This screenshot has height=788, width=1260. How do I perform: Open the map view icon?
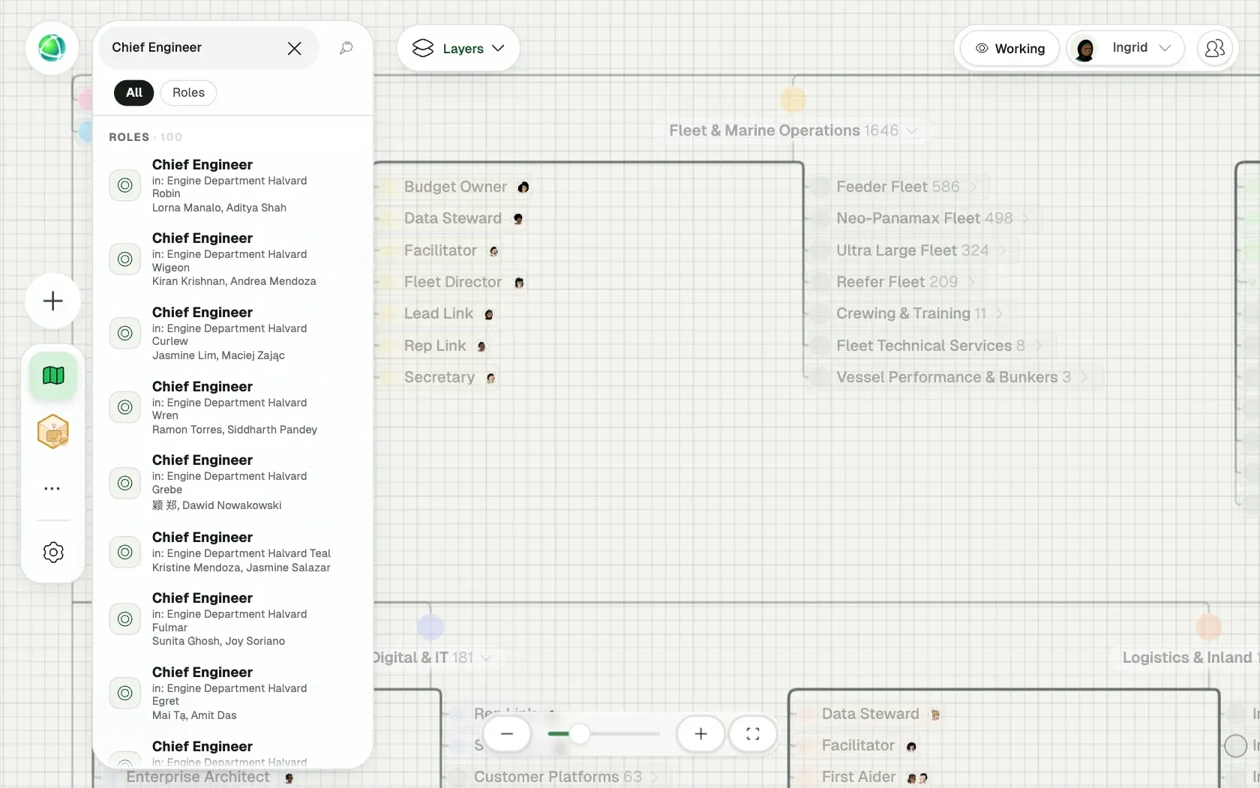(53, 376)
